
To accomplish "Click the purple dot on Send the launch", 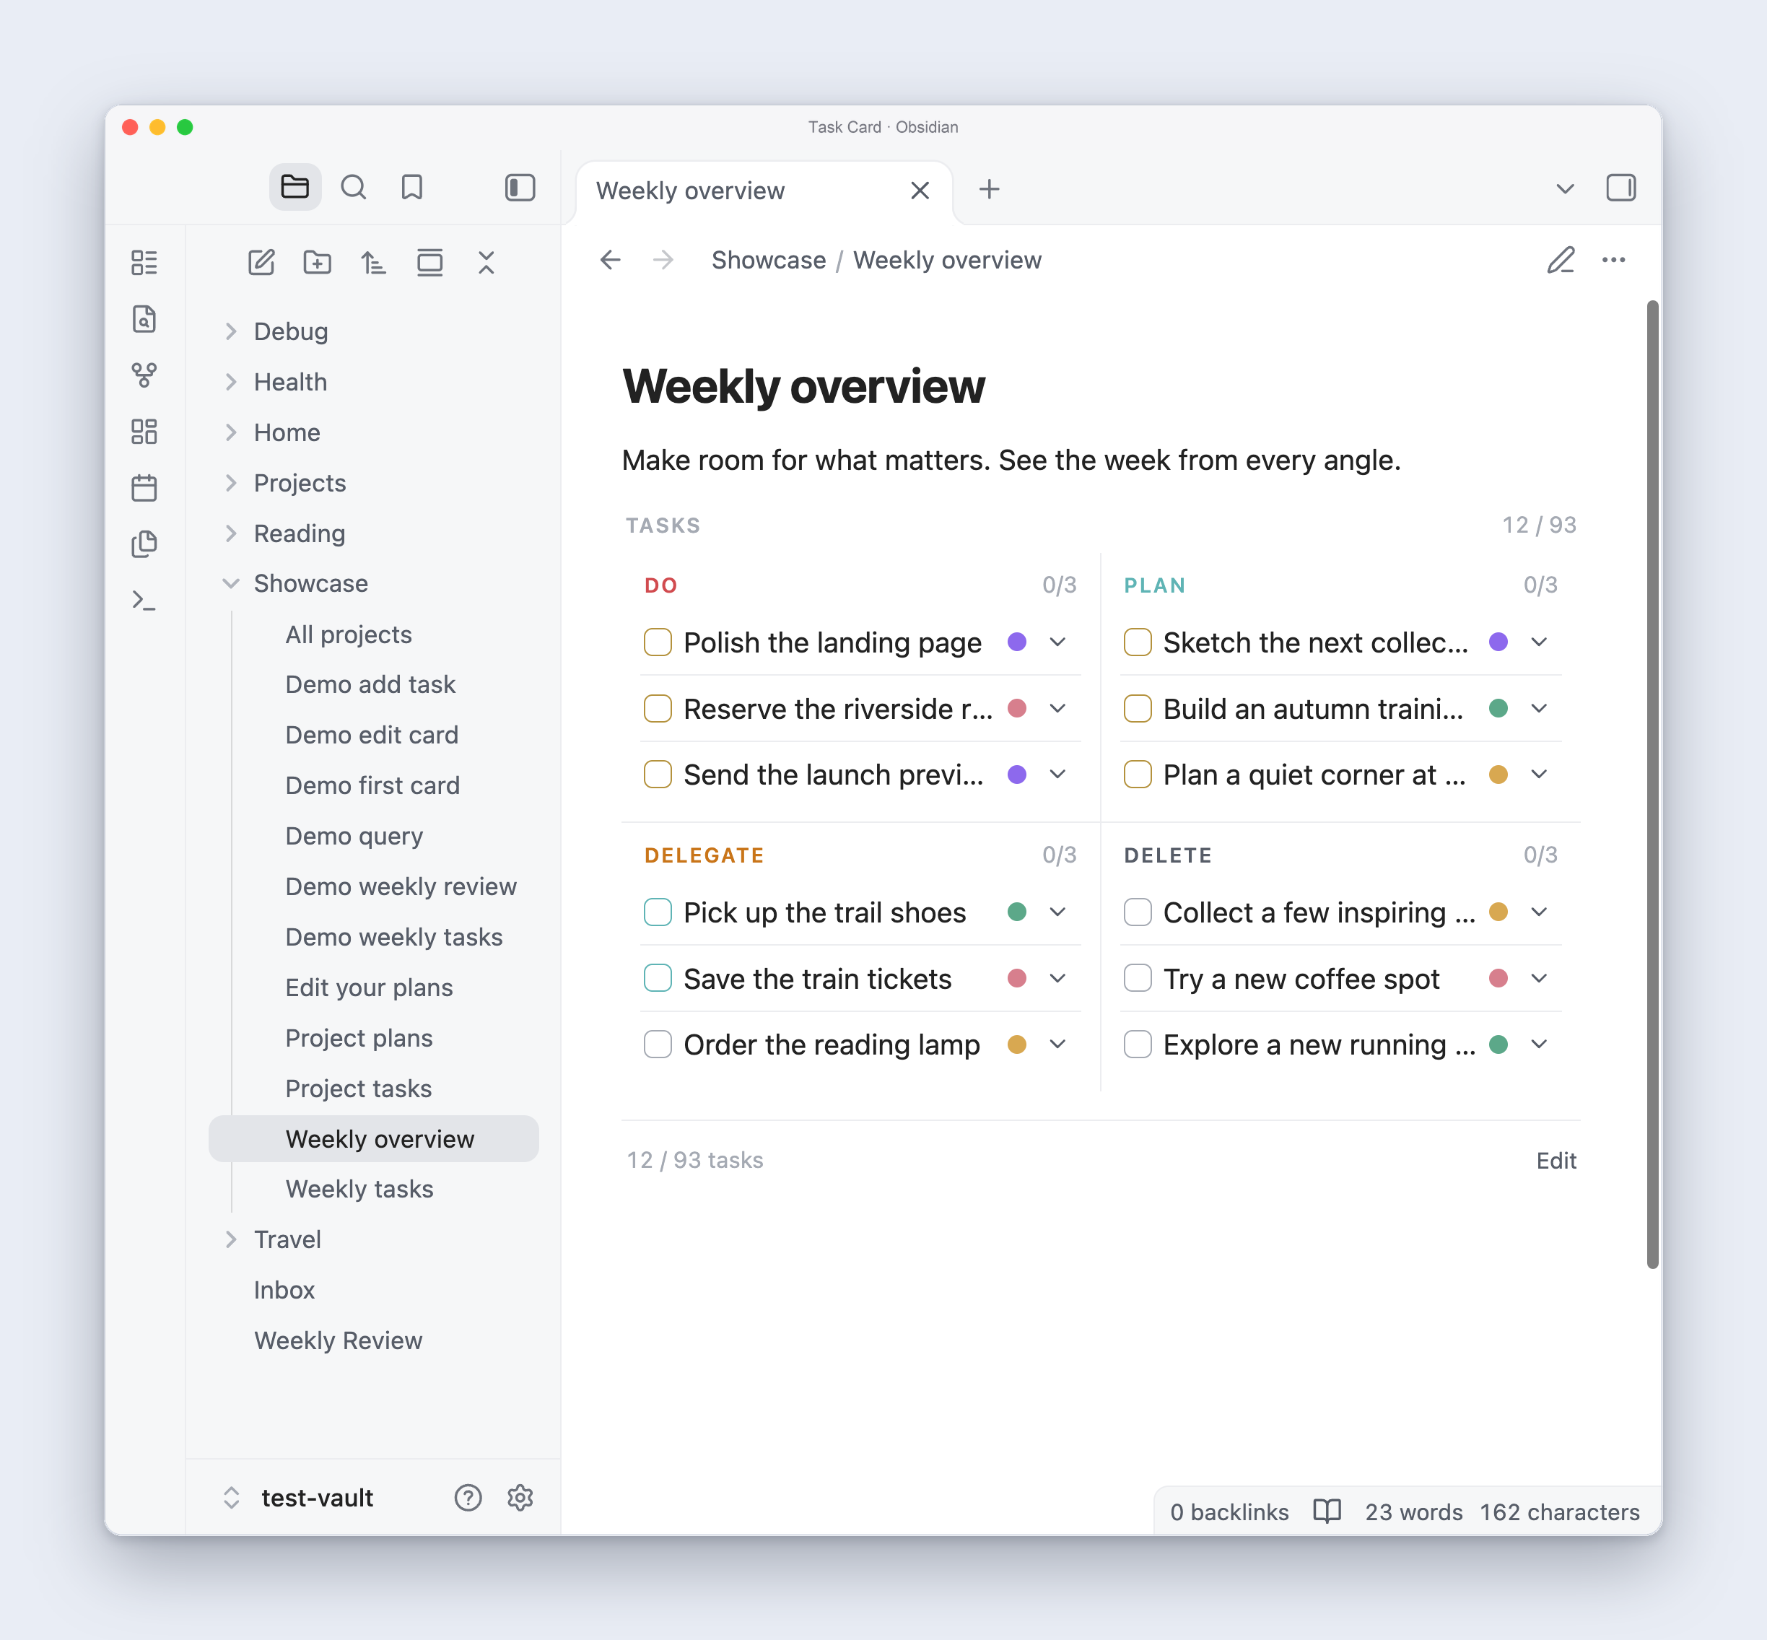I will coord(1017,774).
